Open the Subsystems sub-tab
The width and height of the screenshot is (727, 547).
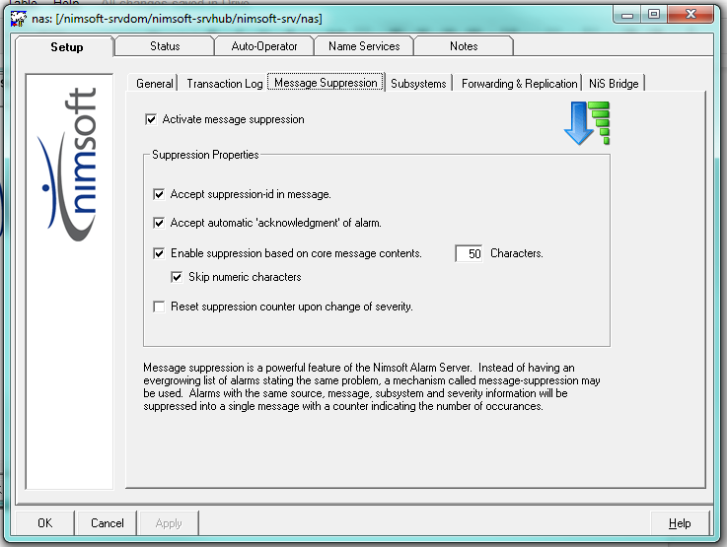click(418, 84)
